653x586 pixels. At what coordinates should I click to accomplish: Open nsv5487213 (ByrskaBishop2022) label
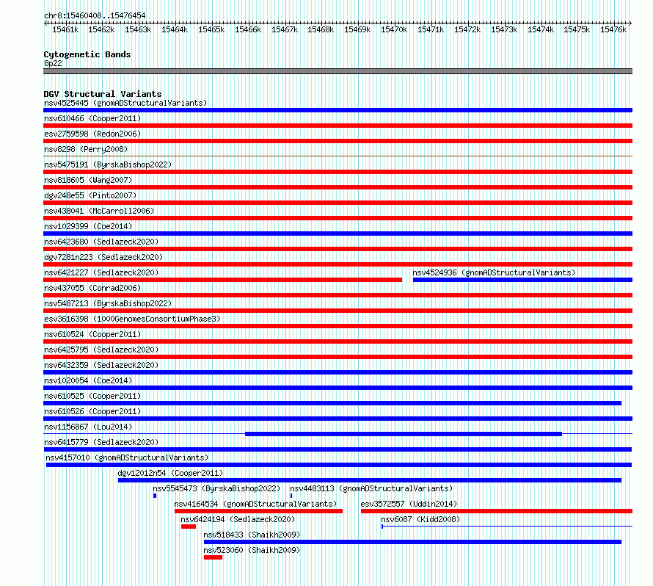[108, 303]
